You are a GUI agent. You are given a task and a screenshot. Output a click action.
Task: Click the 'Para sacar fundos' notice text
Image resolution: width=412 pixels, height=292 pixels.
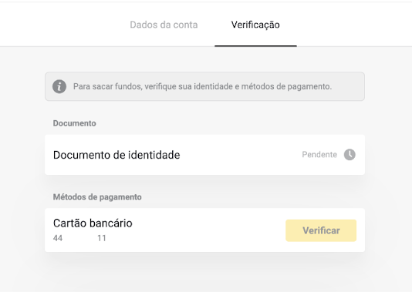(202, 86)
